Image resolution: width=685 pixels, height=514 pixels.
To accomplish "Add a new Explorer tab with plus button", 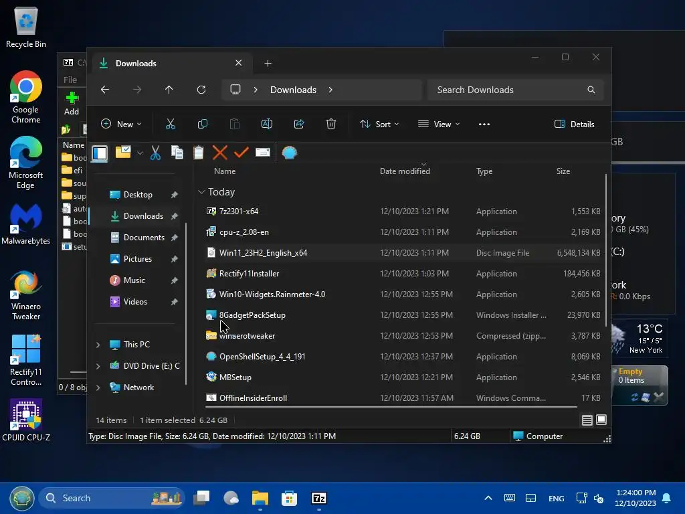I will click(268, 64).
